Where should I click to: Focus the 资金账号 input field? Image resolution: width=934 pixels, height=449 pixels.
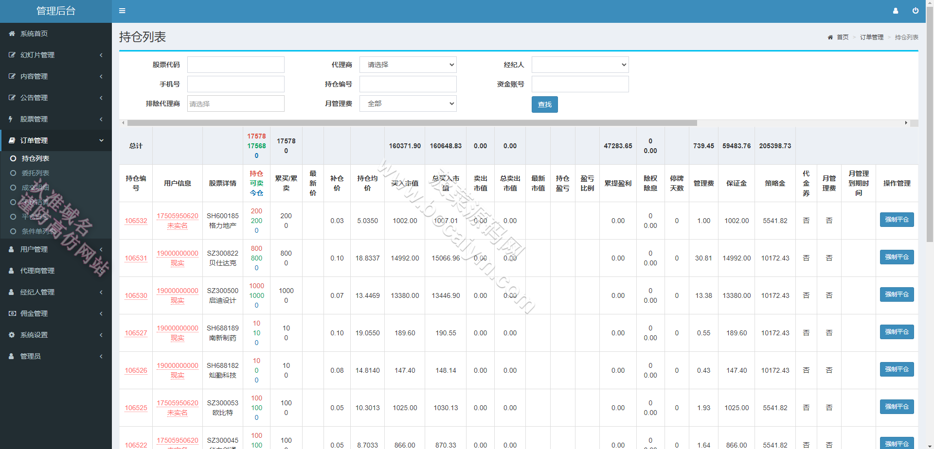tap(580, 84)
